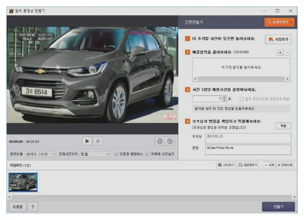Click the 간편만들기 panel header
Image resolution: width=304 pixels, height=220 pixels.
[194, 22]
